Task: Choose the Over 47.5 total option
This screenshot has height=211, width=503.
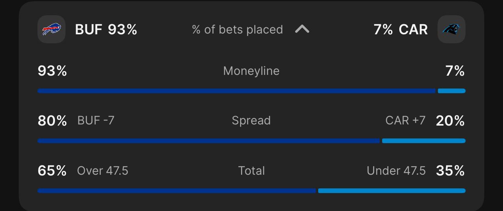Action: click(103, 170)
